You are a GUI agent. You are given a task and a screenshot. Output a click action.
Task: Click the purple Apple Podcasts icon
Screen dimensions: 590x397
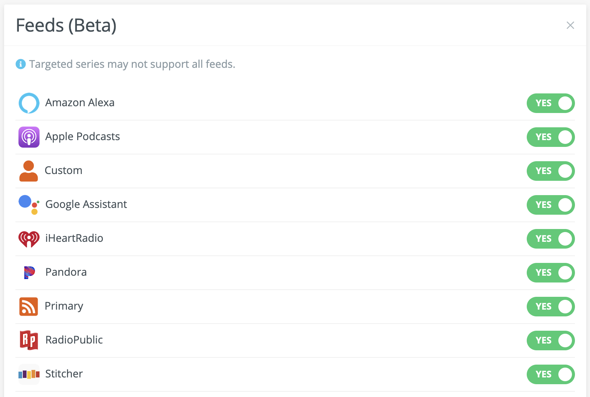click(29, 137)
